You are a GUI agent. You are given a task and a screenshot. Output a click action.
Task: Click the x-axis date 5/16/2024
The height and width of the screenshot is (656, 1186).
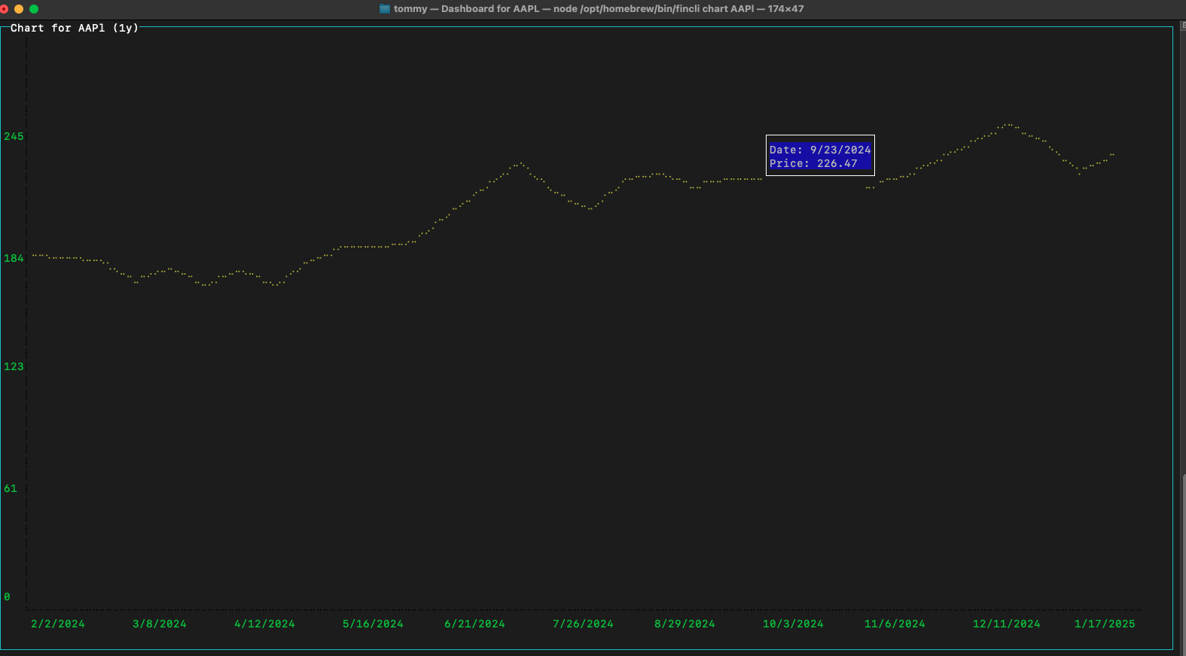click(x=373, y=624)
